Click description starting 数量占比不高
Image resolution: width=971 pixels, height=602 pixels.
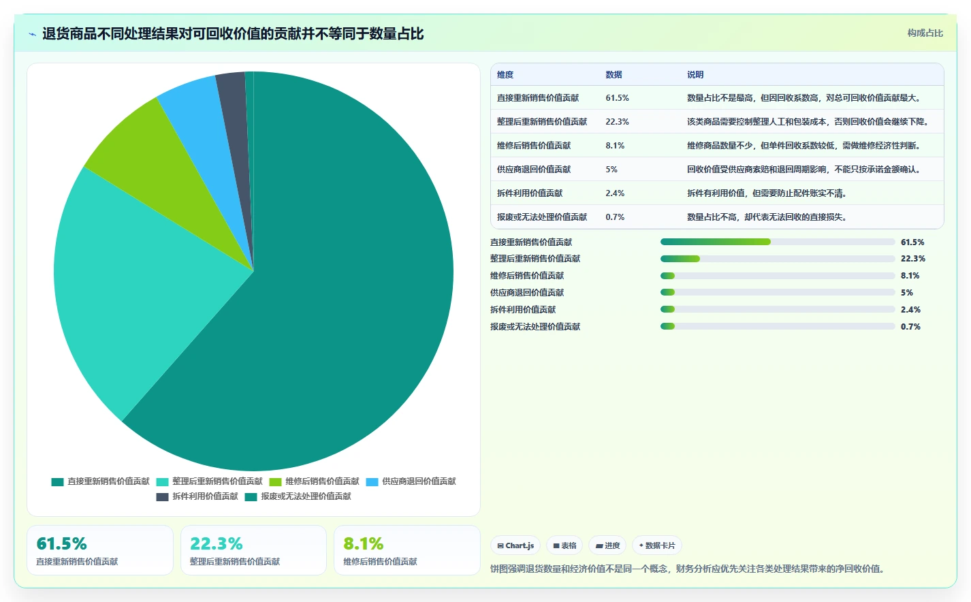point(768,217)
